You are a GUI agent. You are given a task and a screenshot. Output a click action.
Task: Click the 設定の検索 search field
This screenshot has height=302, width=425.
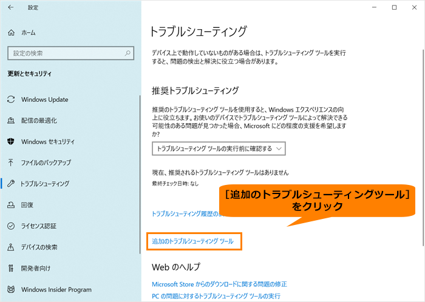(71, 53)
